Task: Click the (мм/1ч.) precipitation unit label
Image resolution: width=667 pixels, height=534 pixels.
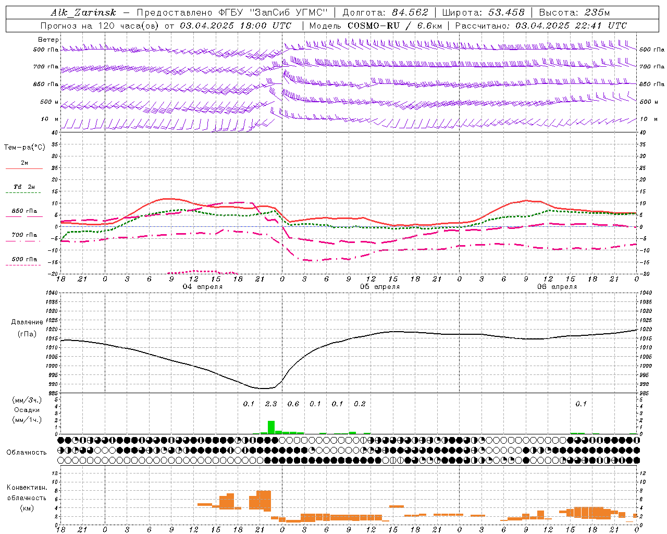Action: pyautogui.click(x=27, y=420)
